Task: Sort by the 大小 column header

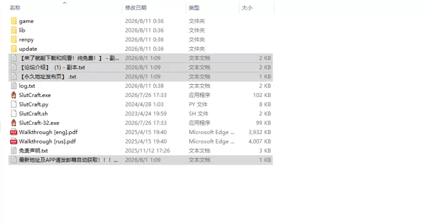Action: click(x=247, y=8)
